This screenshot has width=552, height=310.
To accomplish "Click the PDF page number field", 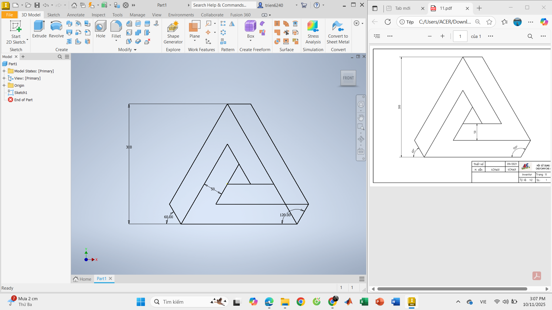I will [x=460, y=36].
